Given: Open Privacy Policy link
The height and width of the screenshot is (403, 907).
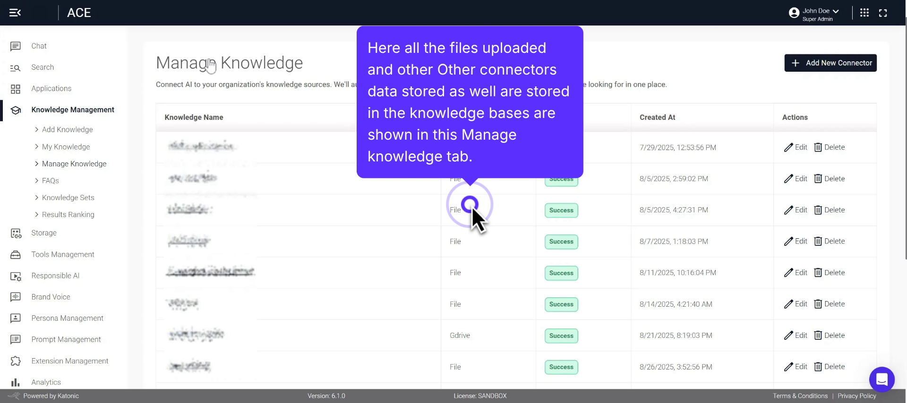Looking at the screenshot, I should click(857, 396).
